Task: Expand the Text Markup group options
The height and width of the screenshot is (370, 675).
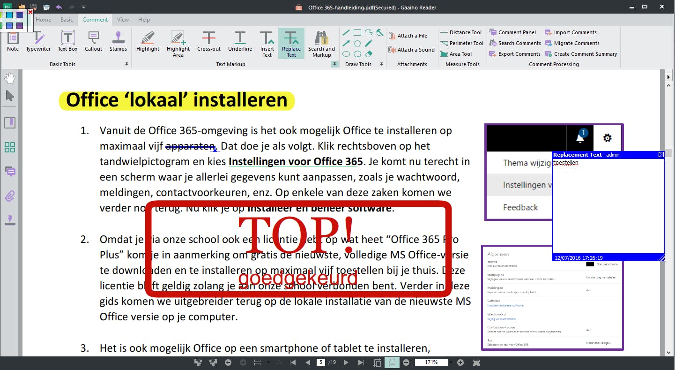Action: (x=334, y=64)
